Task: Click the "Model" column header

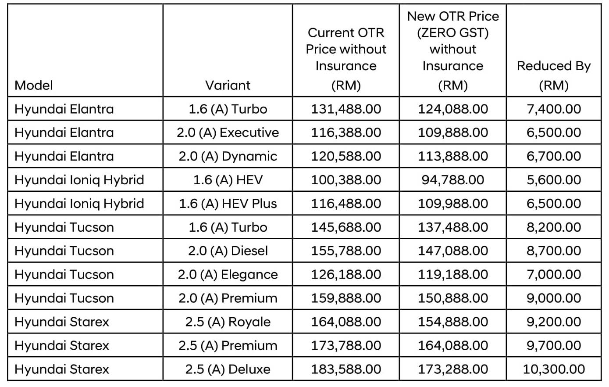Action: (34, 85)
